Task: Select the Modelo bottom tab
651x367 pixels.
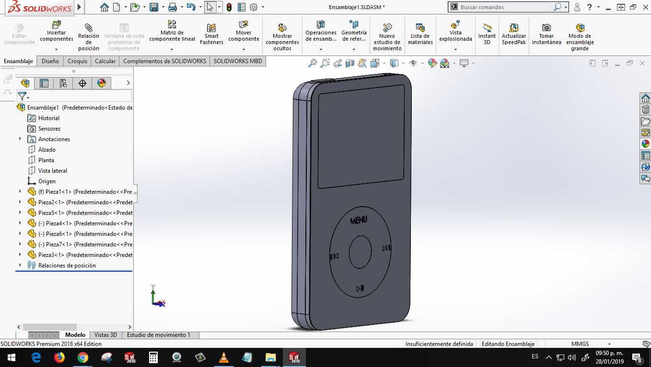Action: tap(75, 335)
